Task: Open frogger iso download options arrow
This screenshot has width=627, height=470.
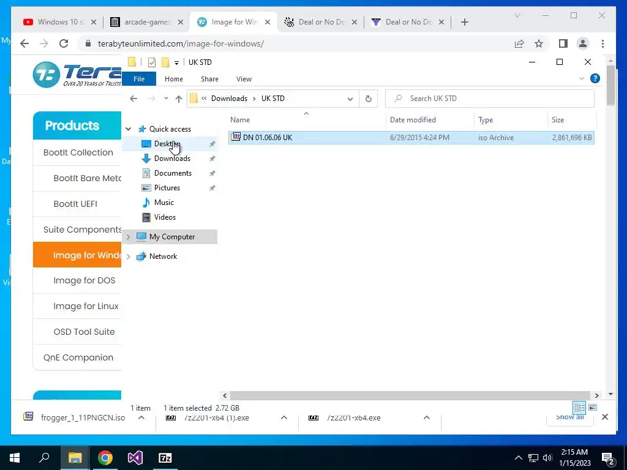Action: coord(141,417)
